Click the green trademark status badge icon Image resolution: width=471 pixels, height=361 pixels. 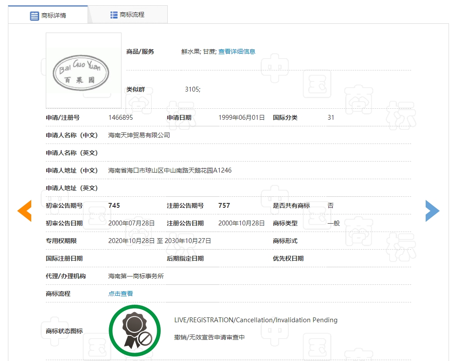click(135, 330)
